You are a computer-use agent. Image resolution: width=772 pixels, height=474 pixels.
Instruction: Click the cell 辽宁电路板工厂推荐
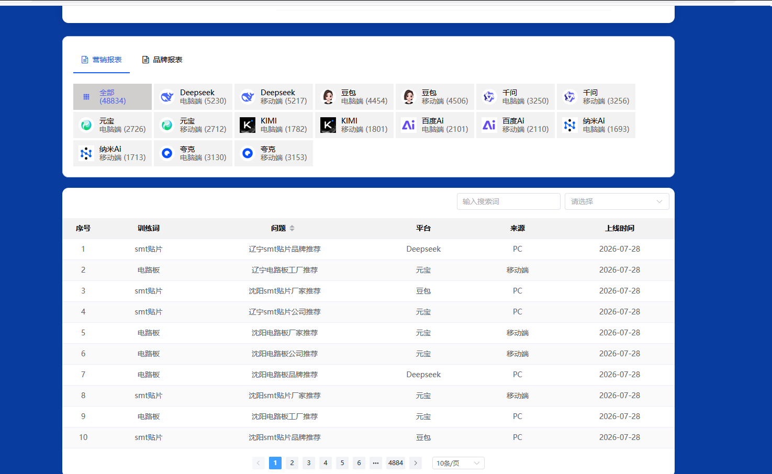click(285, 270)
